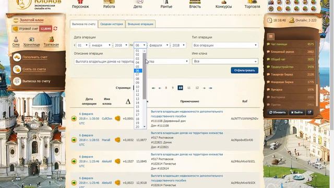Open the start year dropdown beside января
This screenshot has height=188, width=334.
[x=121, y=45]
